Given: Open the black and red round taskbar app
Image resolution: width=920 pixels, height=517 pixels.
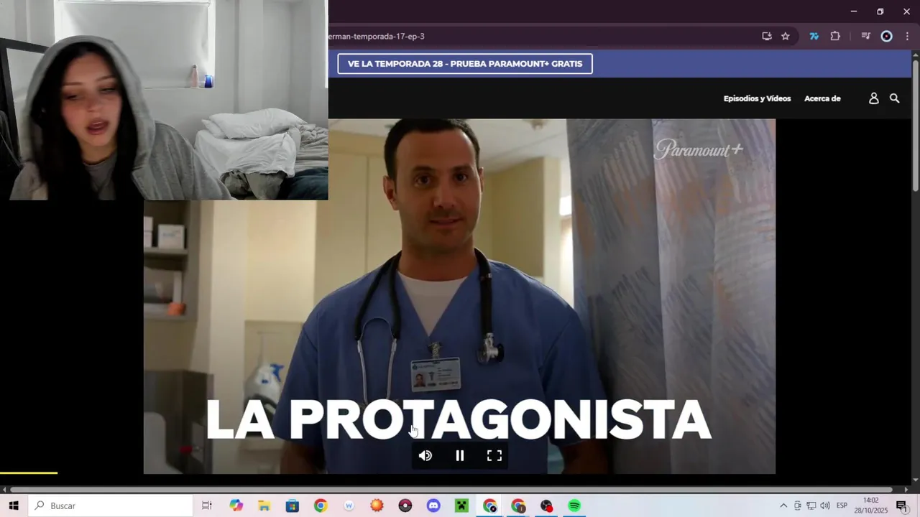Looking at the screenshot, I should pos(546,506).
